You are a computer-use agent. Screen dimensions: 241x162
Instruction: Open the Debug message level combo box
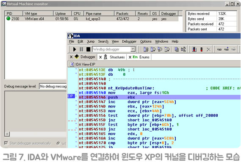pos(53,86)
